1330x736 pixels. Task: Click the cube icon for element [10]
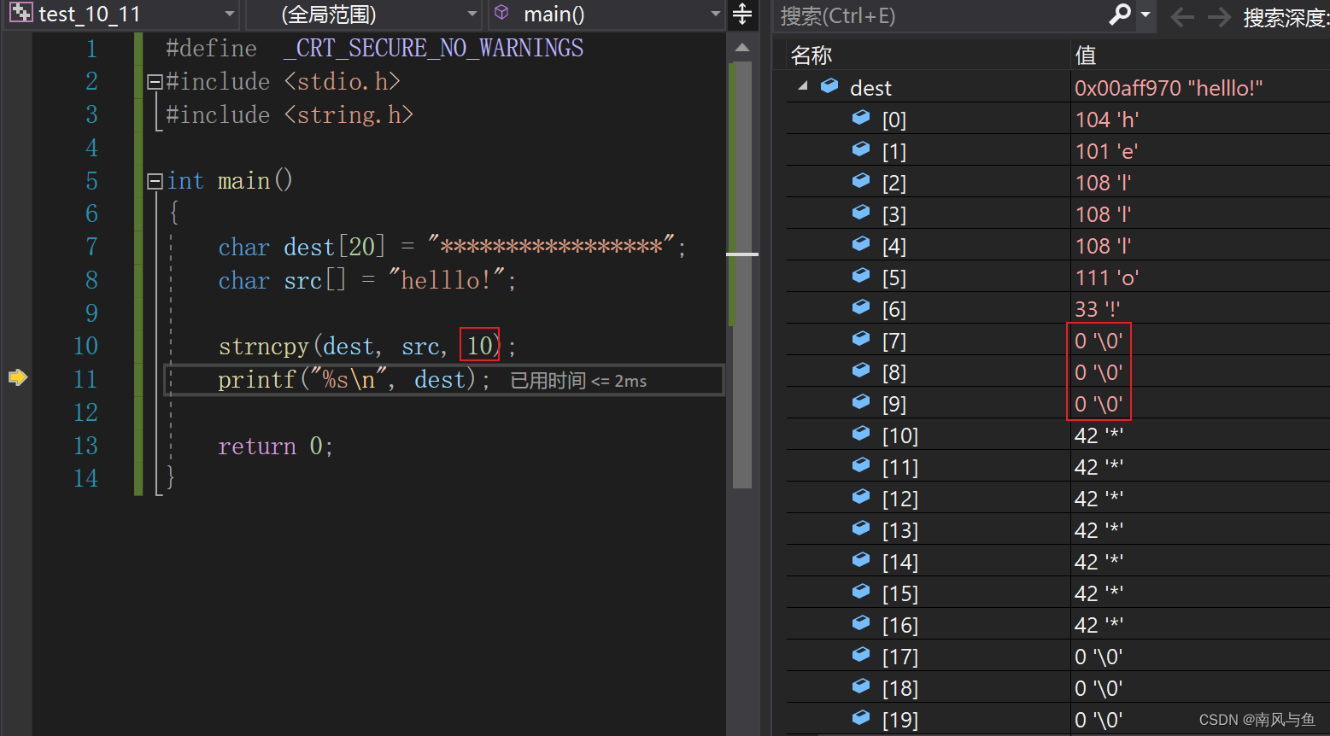861,434
